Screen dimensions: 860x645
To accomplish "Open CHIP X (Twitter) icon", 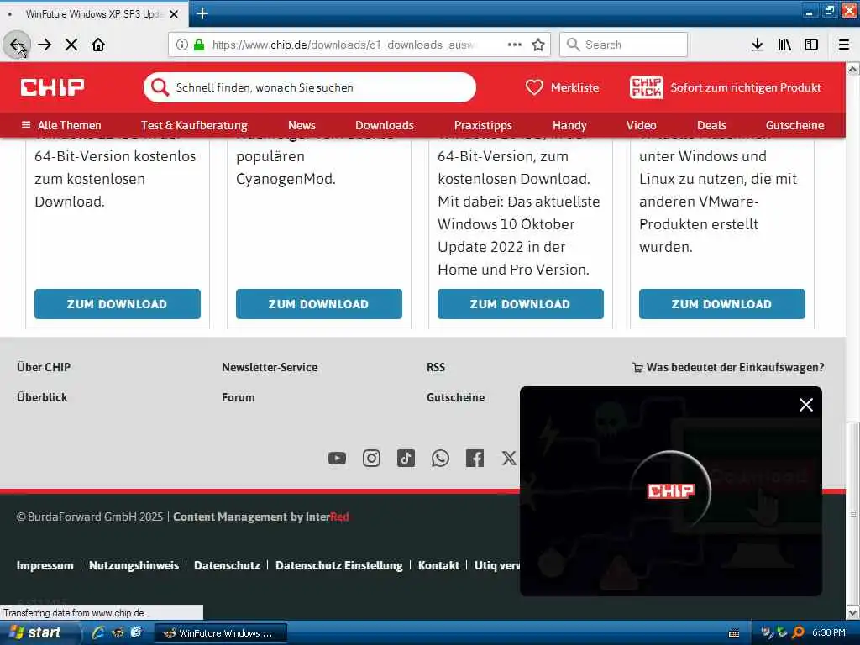I will coord(509,458).
